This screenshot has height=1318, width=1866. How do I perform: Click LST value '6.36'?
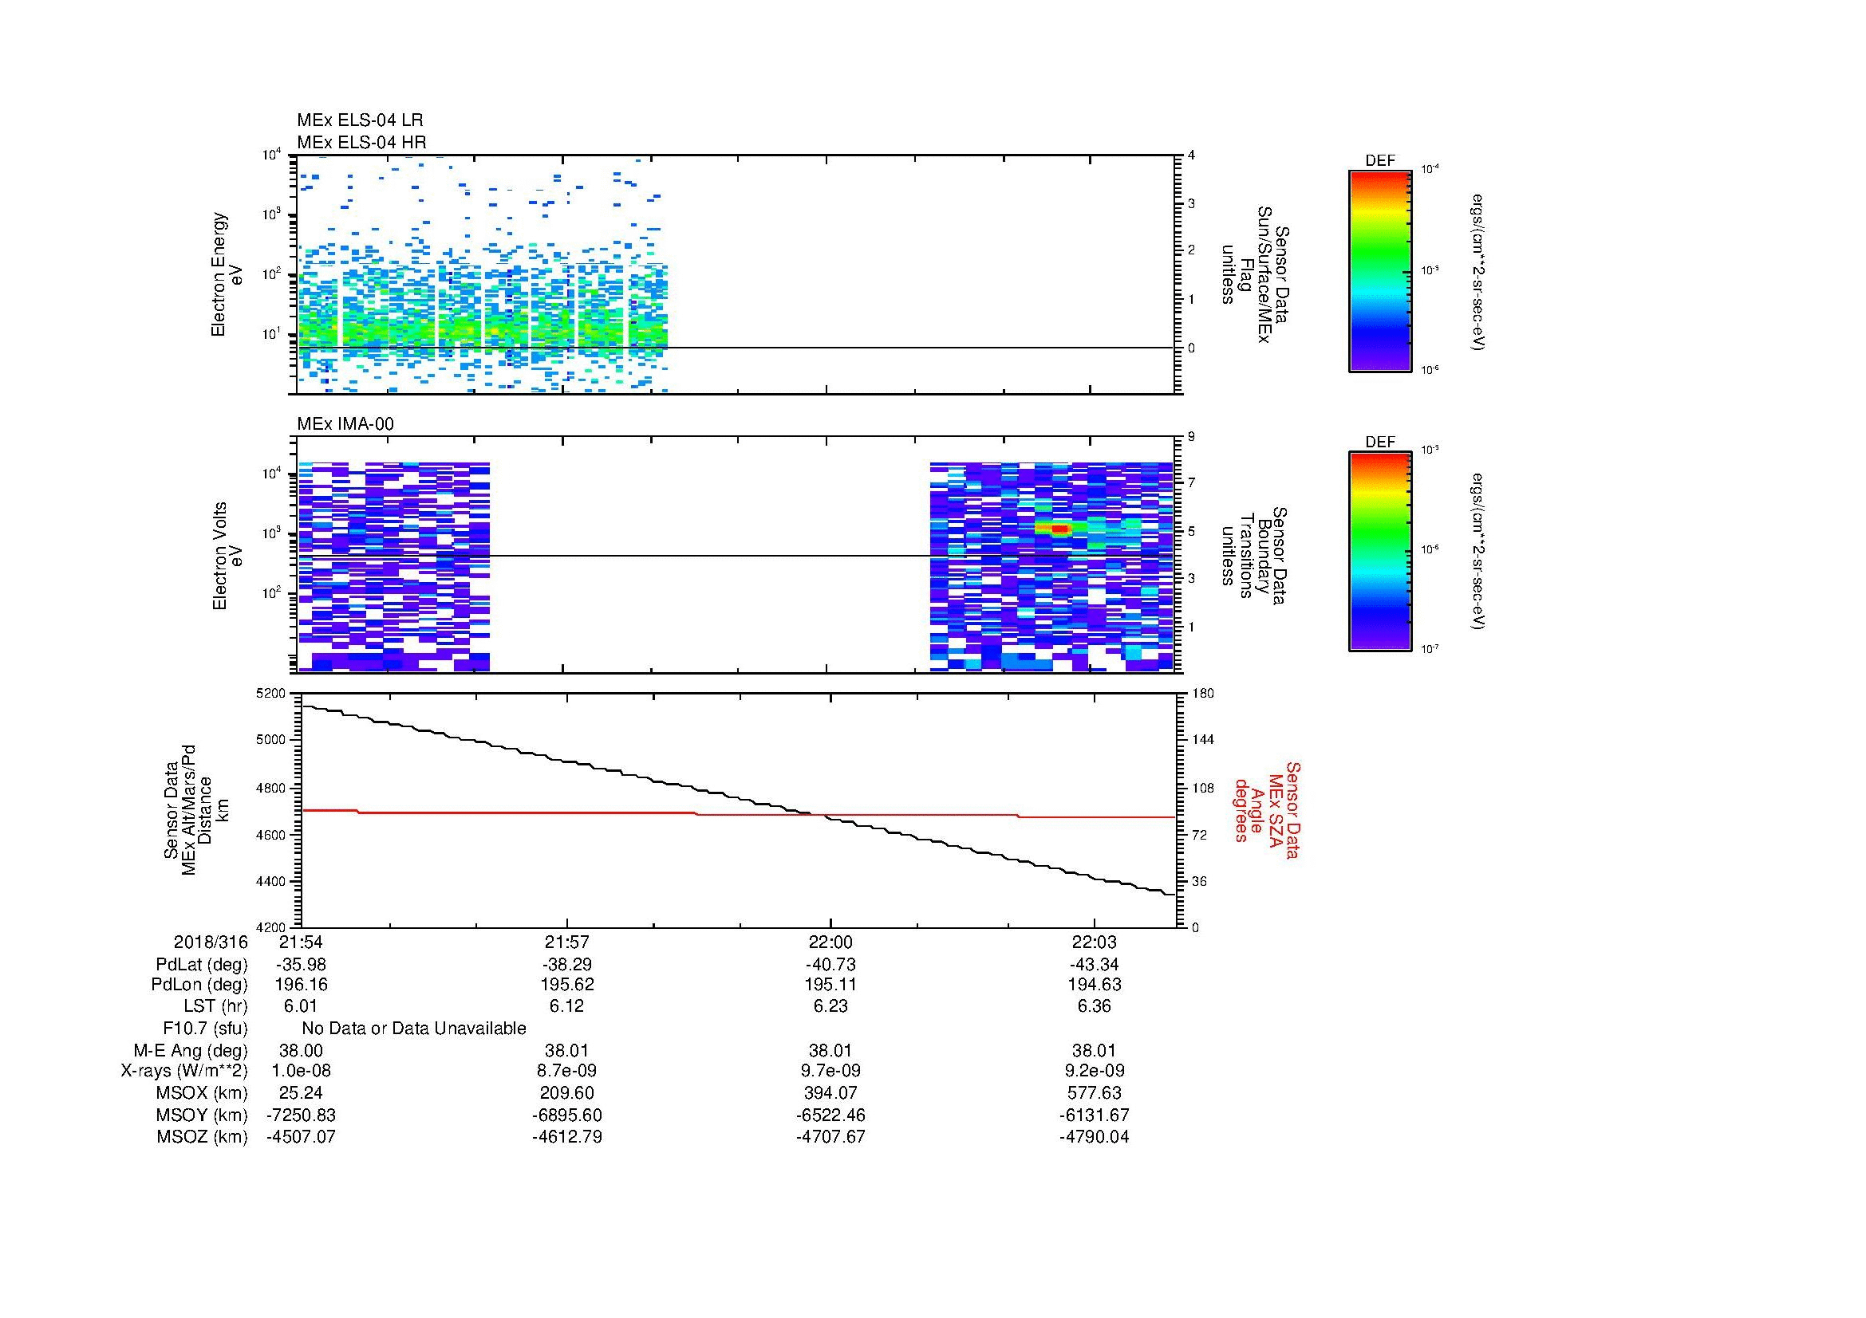pyautogui.click(x=1095, y=1006)
